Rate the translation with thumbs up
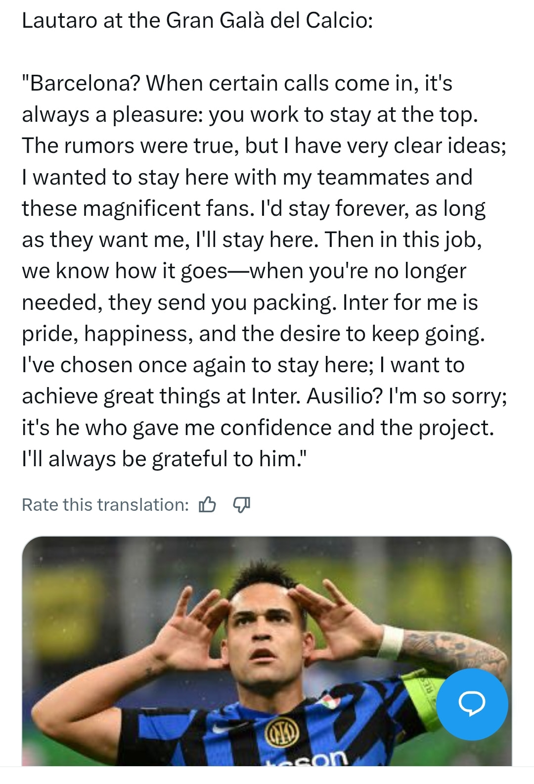The width and height of the screenshot is (534, 784). [207, 505]
